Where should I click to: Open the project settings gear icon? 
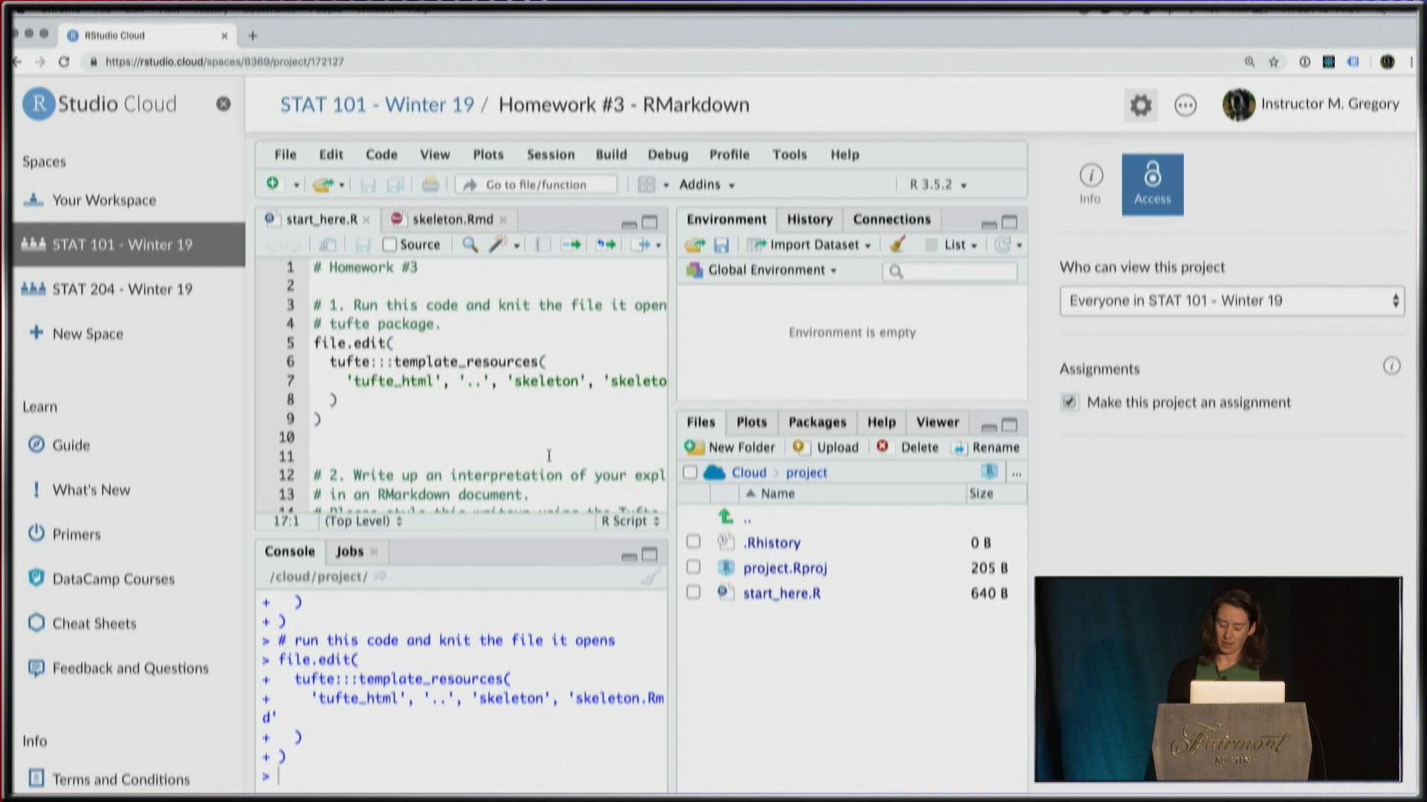(x=1141, y=105)
